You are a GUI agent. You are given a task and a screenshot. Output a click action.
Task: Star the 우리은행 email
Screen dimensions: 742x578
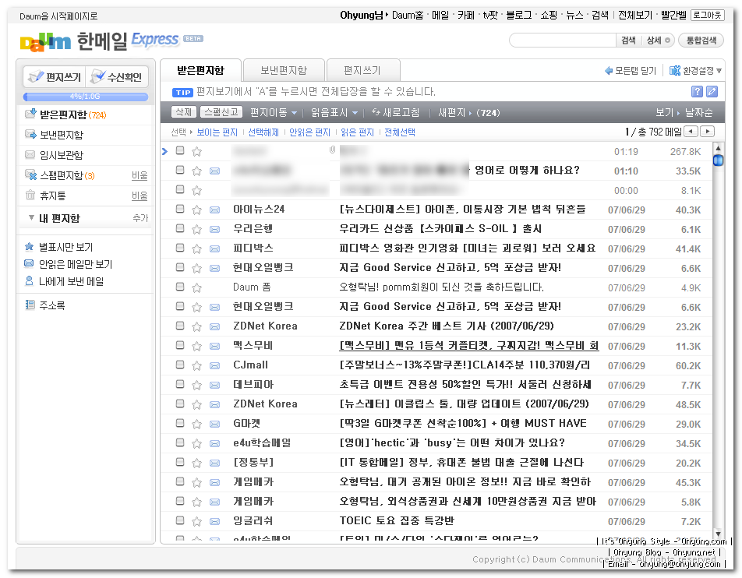coord(197,229)
